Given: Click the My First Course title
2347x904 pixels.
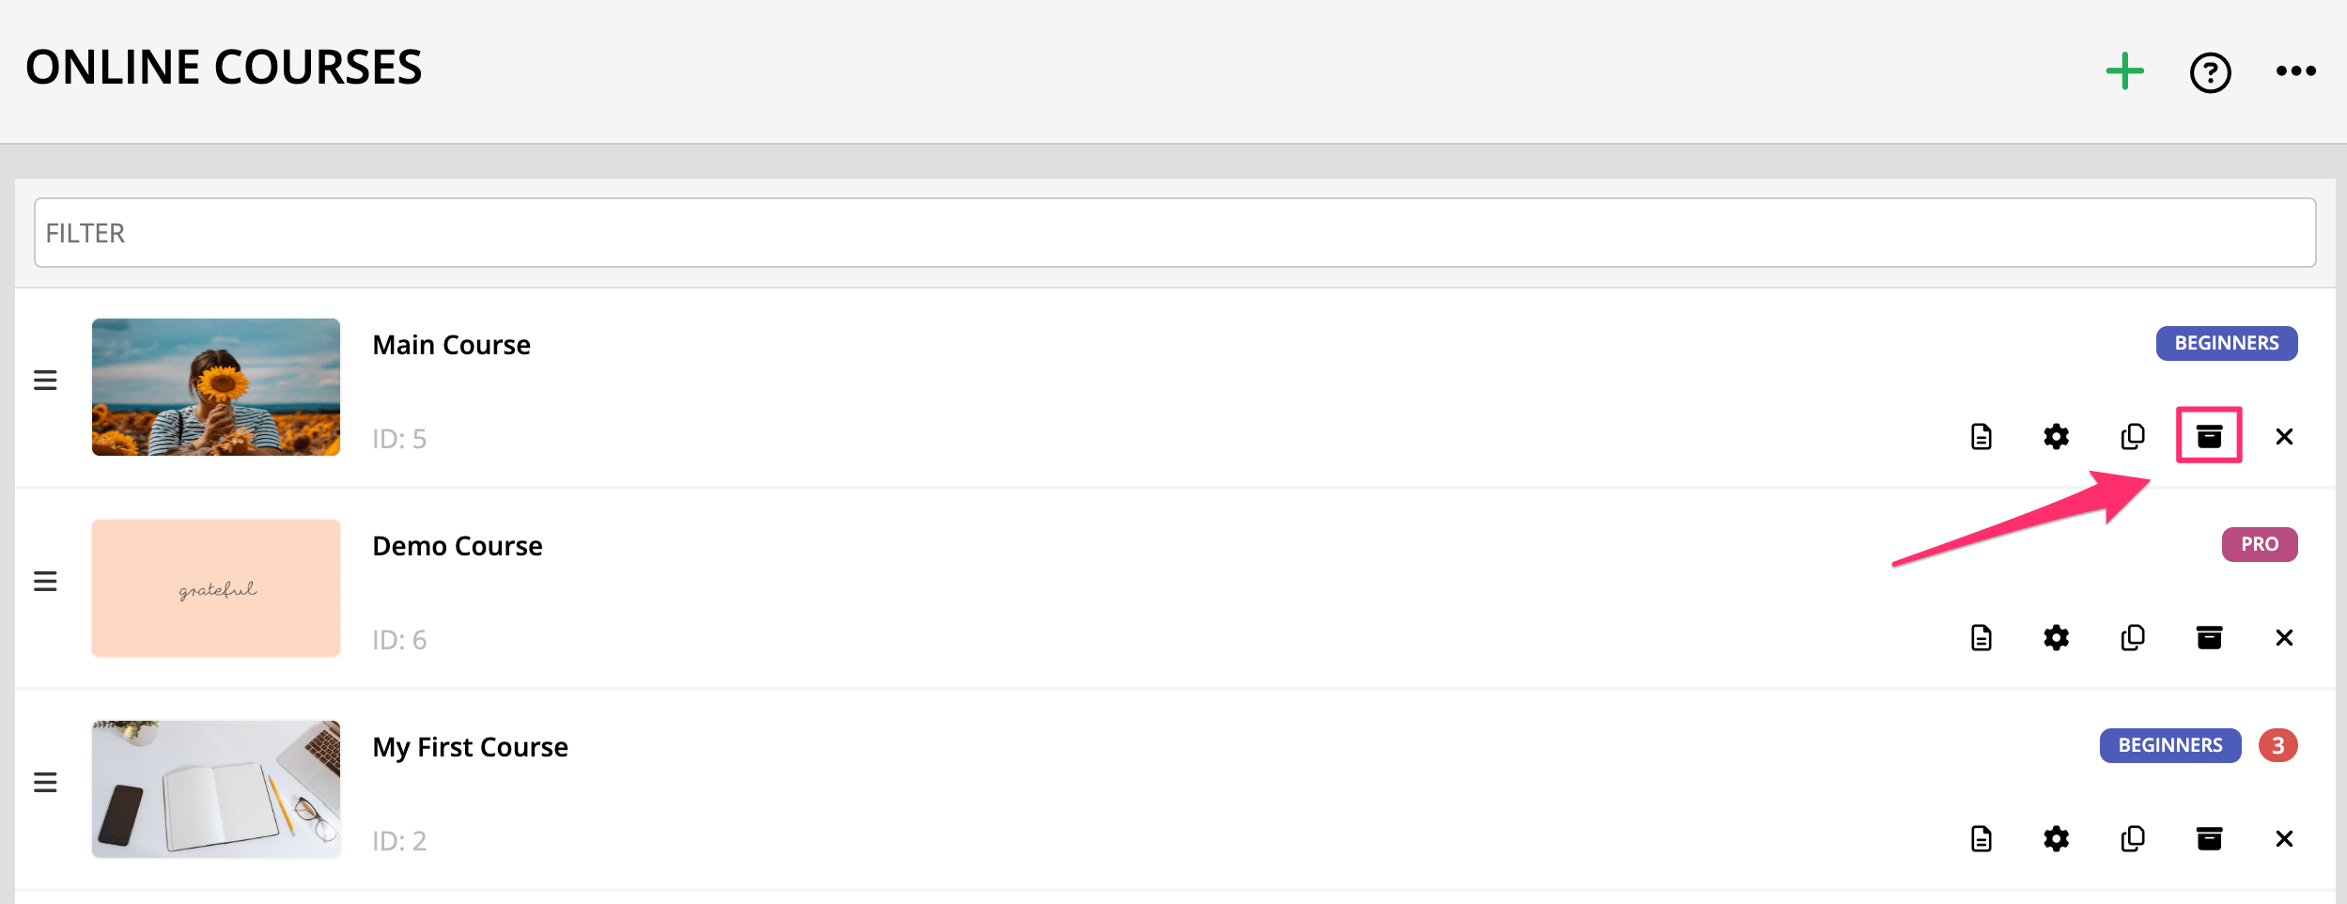Looking at the screenshot, I should 470,747.
